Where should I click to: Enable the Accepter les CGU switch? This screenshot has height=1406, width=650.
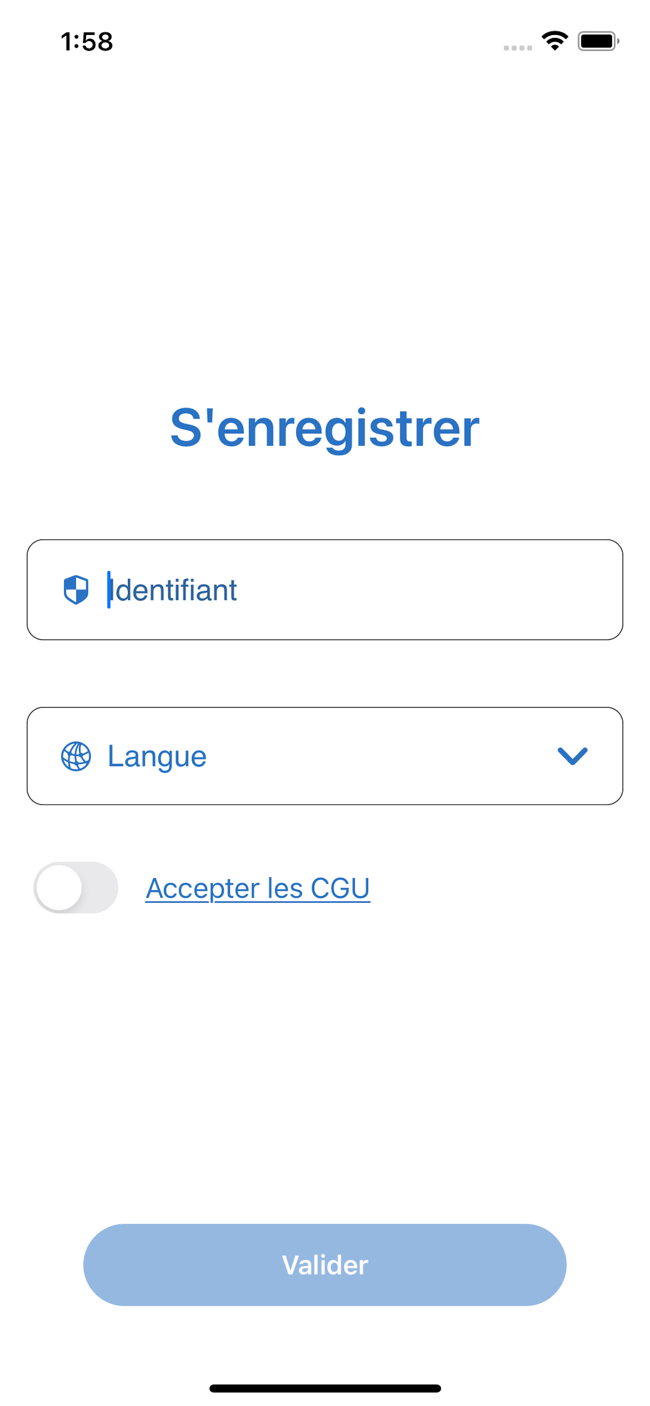(x=76, y=888)
